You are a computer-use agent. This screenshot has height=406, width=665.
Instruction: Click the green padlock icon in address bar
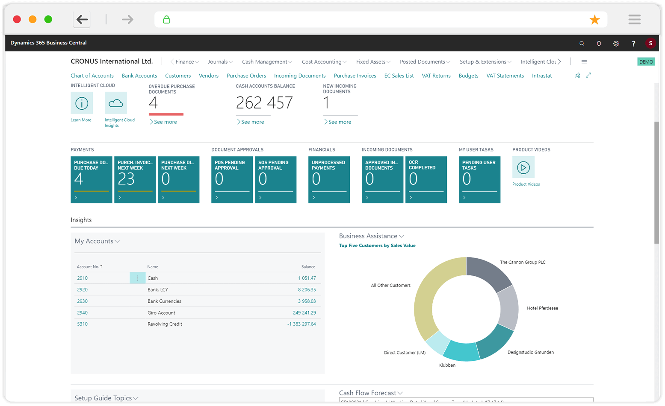pyautogui.click(x=166, y=20)
